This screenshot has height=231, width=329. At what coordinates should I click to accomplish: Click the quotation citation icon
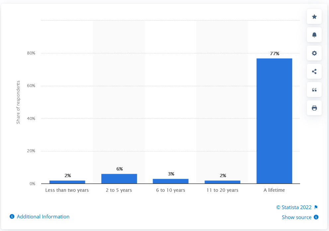314,90
